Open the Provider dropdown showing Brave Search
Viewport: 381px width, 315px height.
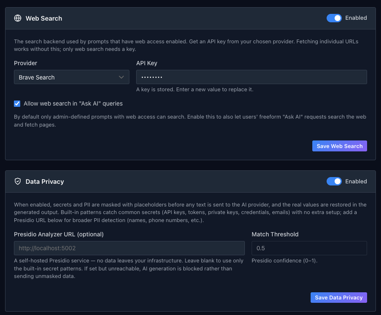tap(72, 77)
